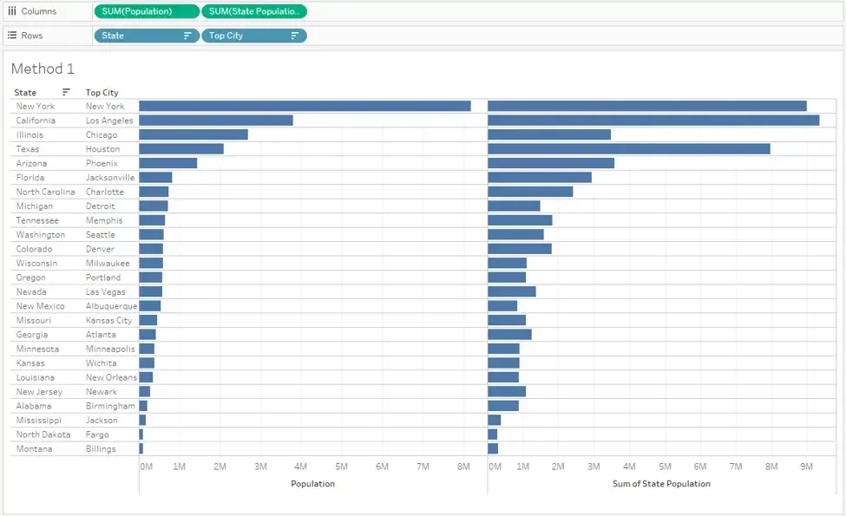Click the Billings city label
The width and height of the screenshot is (846, 516).
click(101, 448)
